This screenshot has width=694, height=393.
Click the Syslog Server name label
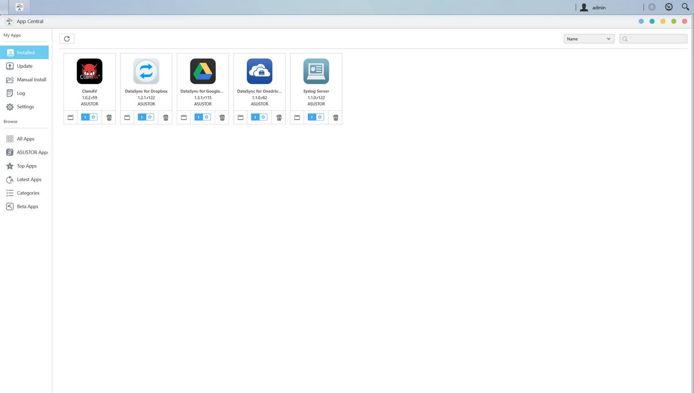[316, 91]
